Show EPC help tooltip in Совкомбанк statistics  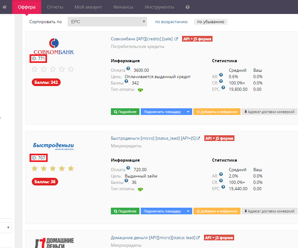pos(223,87)
